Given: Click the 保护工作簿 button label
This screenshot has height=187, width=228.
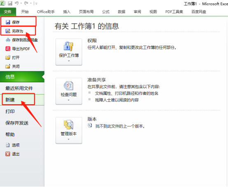Looking at the screenshot, I should (x=69, y=56).
